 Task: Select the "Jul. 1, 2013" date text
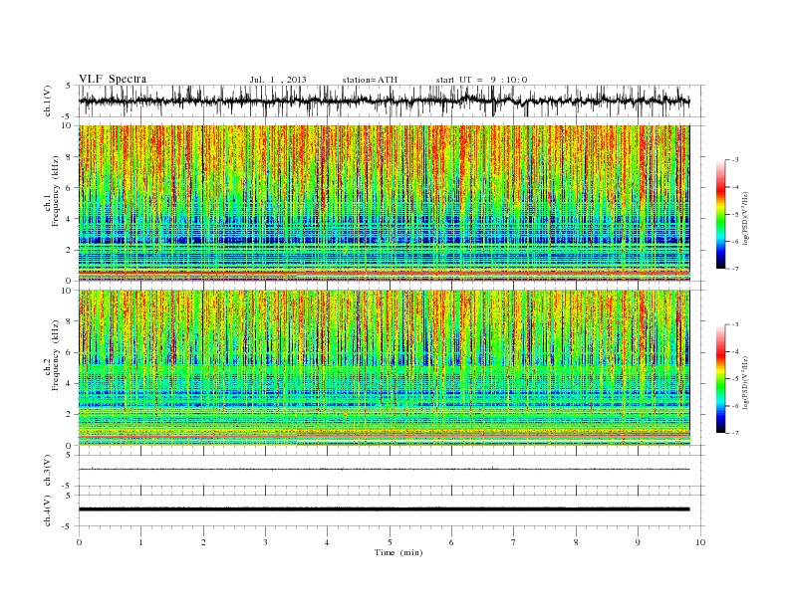click(x=278, y=80)
